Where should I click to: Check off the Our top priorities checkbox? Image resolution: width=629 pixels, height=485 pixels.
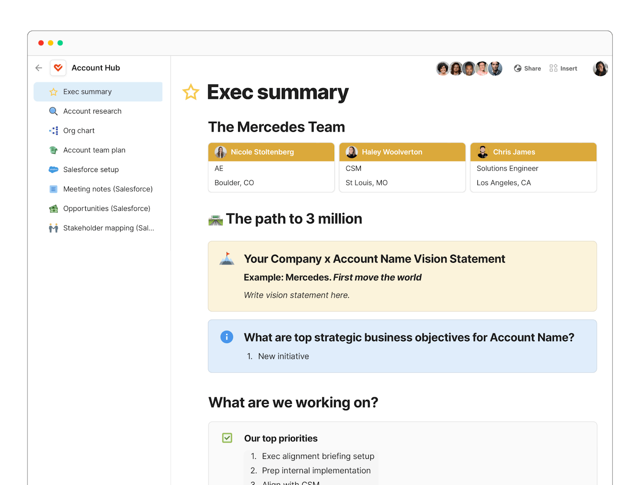pyautogui.click(x=227, y=438)
